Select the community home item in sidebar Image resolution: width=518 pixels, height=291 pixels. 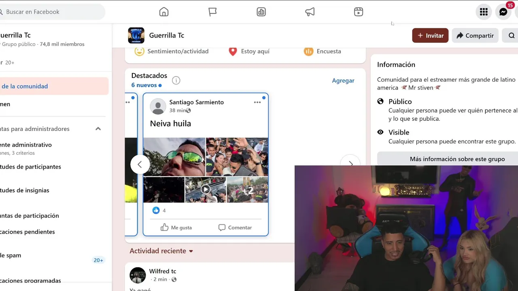pos(54,86)
